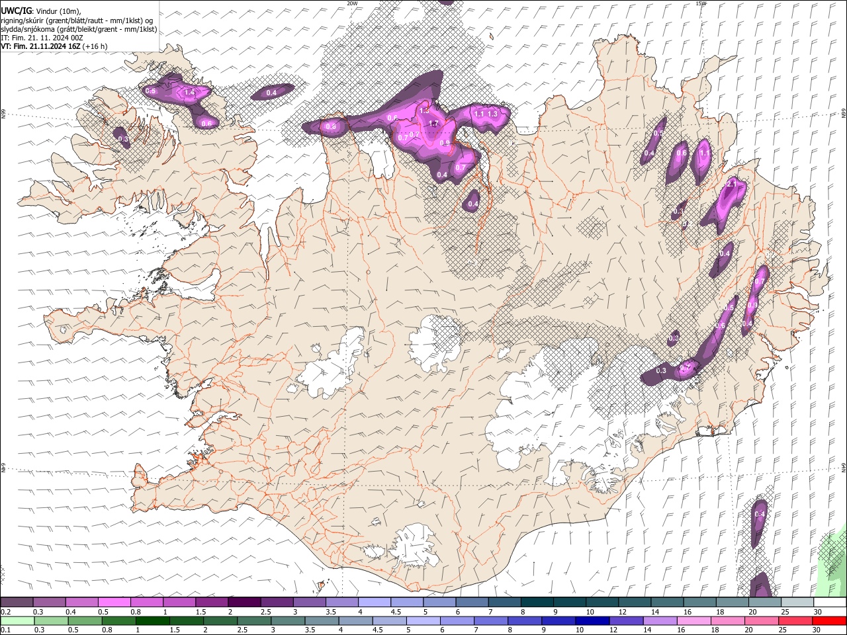Click the "rigning/skúrir (grænt/blátt/rautt" legend description line
Viewport: 847px width, 635px height.
click(x=77, y=21)
